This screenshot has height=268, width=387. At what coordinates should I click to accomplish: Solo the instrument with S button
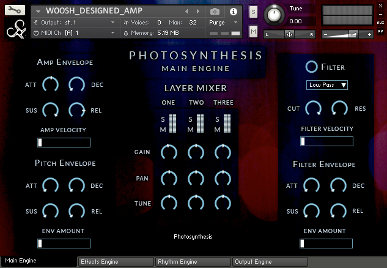(x=253, y=12)
